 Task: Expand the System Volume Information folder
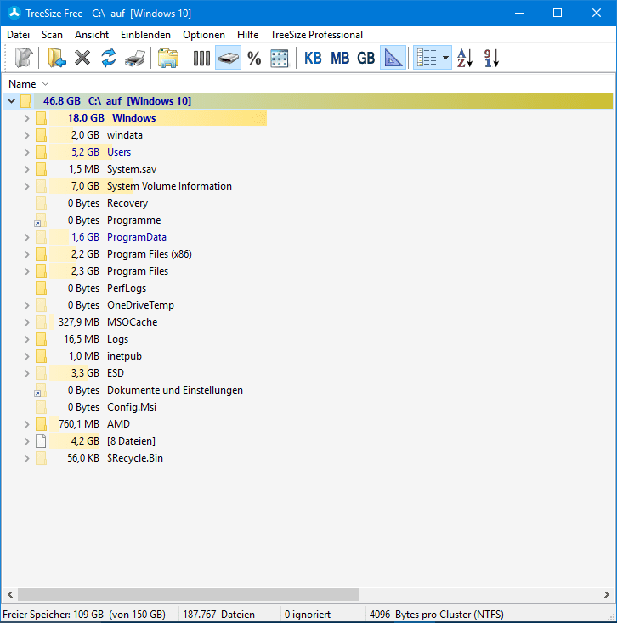[26, 186]
